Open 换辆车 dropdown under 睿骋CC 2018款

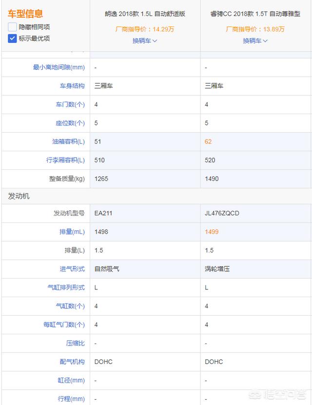[255, 40]
